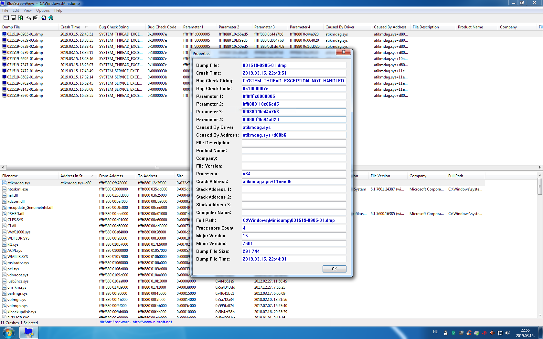Open the Kaspersky shield tray icon
This screenshot has height=339, width=543.
(453, 333)
